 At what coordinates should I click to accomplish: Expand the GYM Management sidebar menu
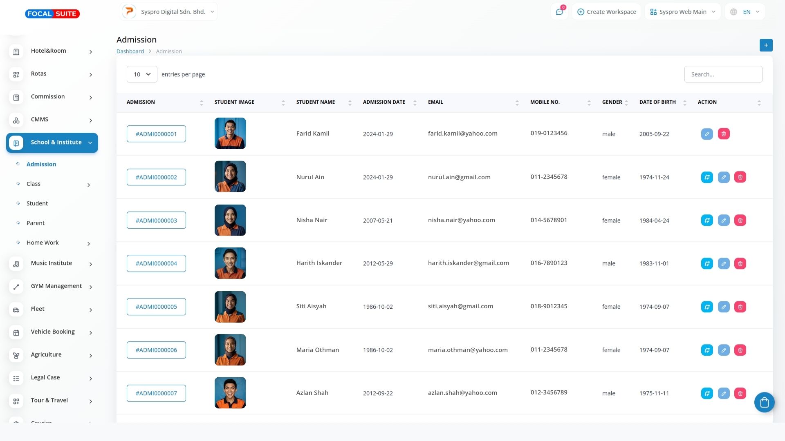(x=56, y=286)
